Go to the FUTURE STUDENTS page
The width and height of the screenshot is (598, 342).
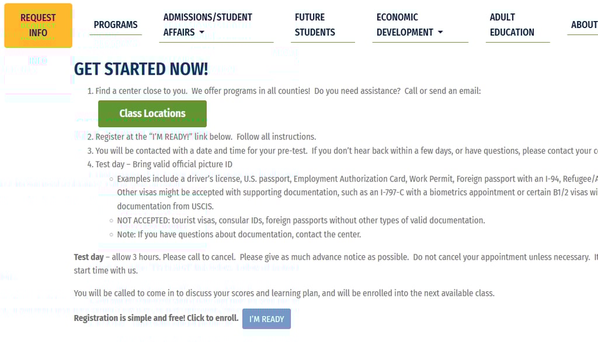(315, 25)
